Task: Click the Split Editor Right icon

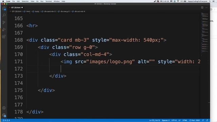Action: coord(202,7)
